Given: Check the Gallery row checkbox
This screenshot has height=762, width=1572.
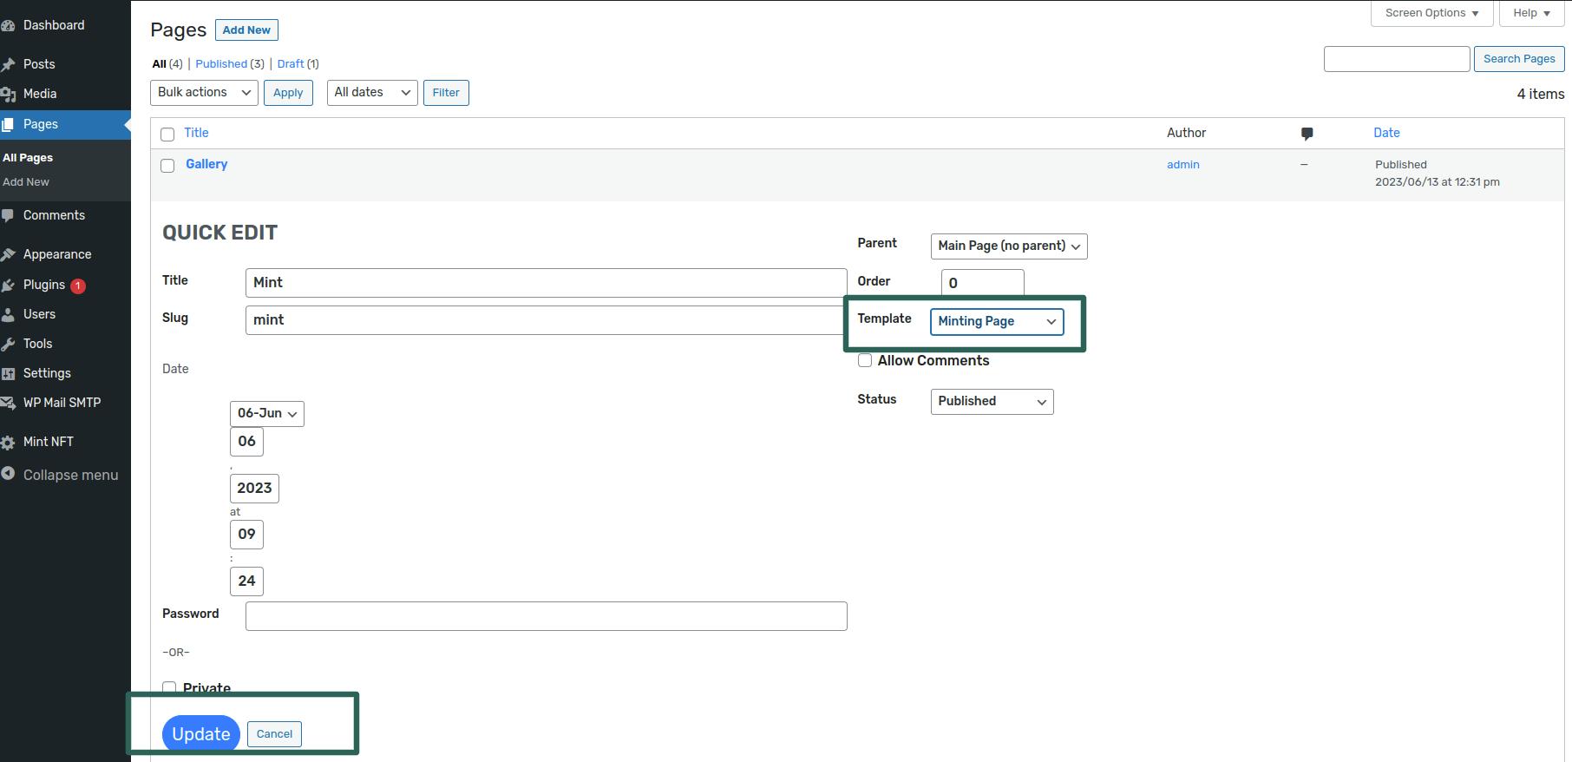Looking at the screenshot, I should pyautogui.click(x=167, y=166).
